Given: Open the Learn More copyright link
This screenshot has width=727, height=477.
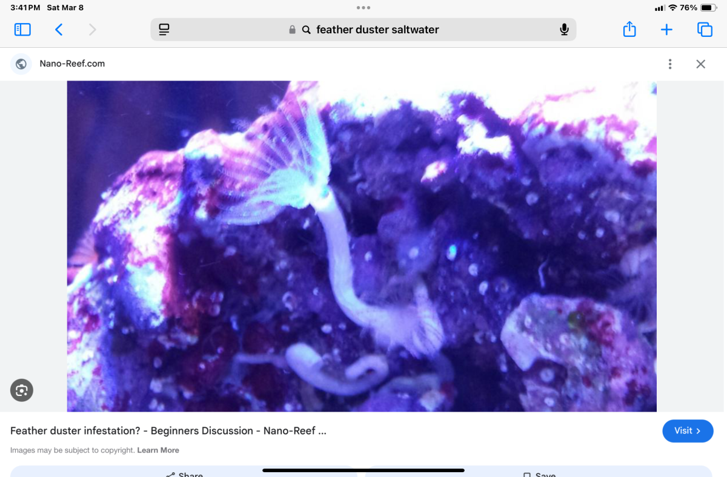Looking at the screenshot, I should tap(158, 450).
